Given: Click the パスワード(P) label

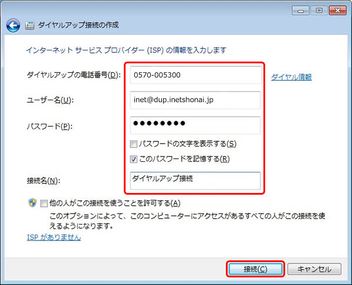Looking at the screenshot, I should pos(50,126).
